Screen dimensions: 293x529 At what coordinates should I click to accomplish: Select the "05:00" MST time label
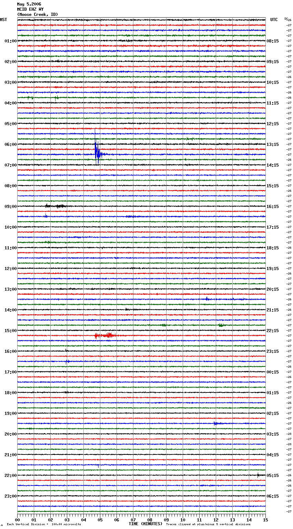[x=11, y=124]
